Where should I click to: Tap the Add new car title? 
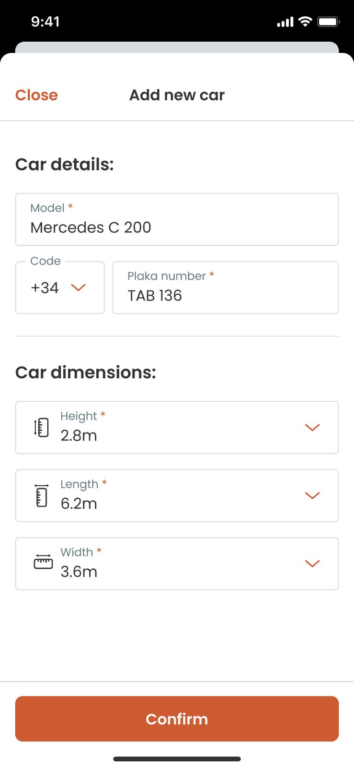click(177, 95)
